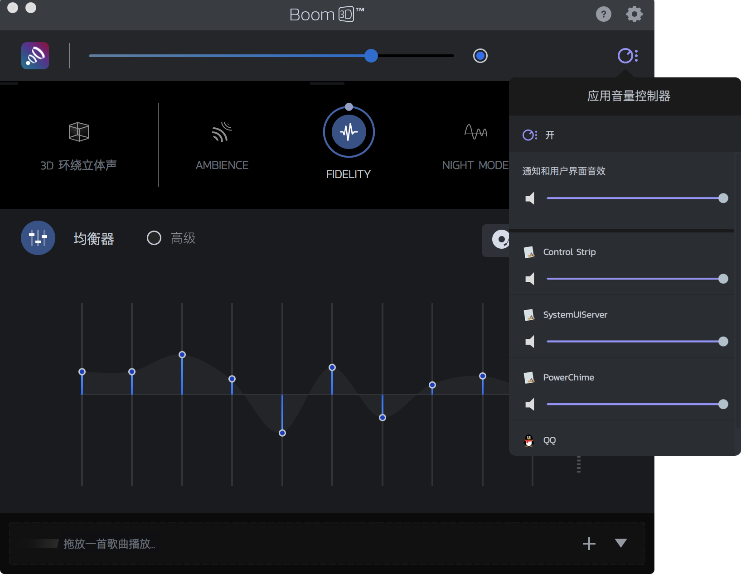This screenshot has height=574, width=741.
Task: Click PowerChime application icon
Action: (529, 378)
